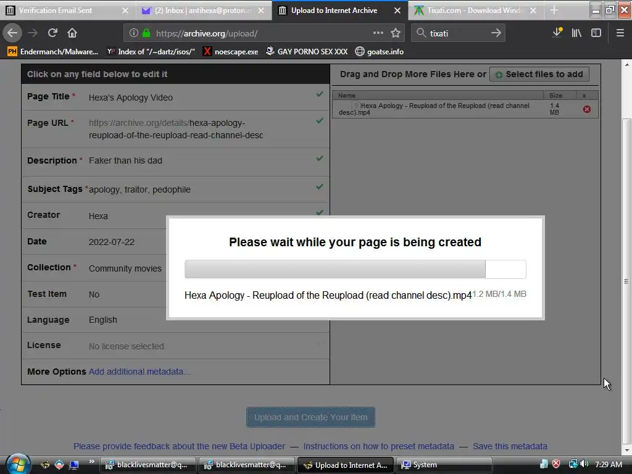
Task: Open the Beta Uploader feedback link
Action: click(x=180, y=446)
